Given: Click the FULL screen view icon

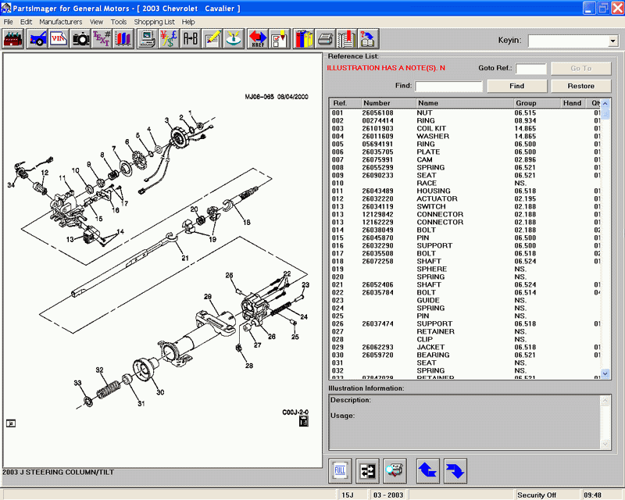Looking at the screenshot, I should [x=340, y=471].
